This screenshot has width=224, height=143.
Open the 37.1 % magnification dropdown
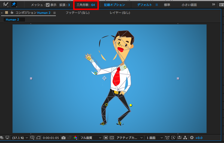[x=20, y=138]
